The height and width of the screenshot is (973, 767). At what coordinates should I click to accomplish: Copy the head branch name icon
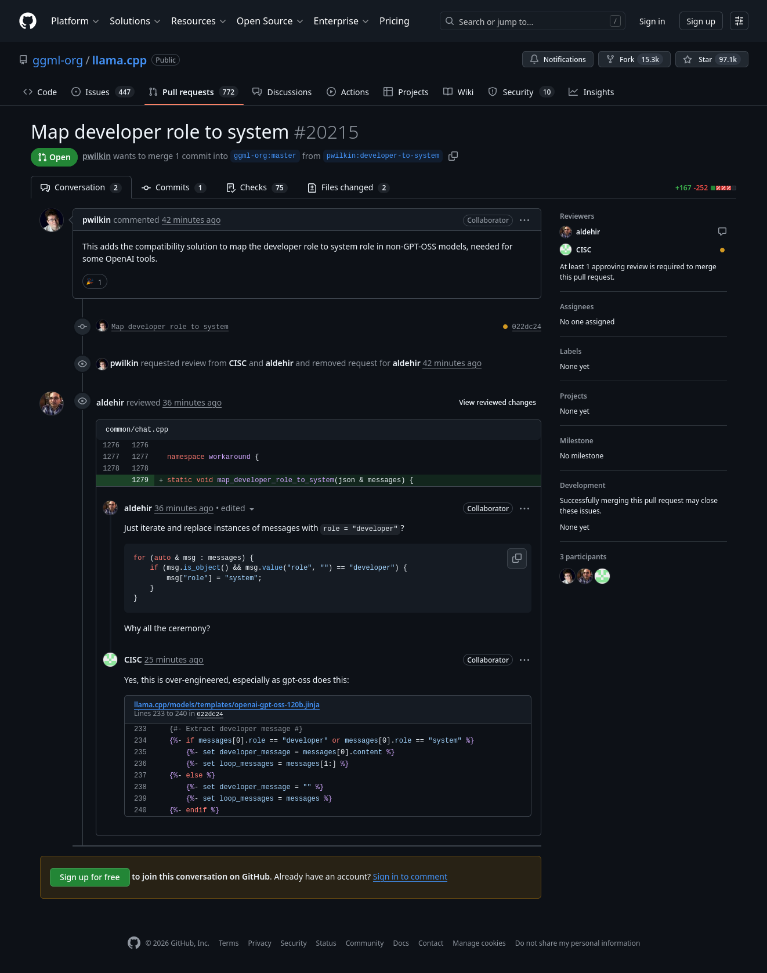(x=453, y=155)
